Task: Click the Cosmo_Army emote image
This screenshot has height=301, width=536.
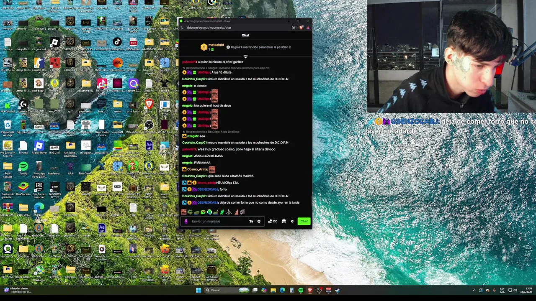Action: click(x=212, y=169)
